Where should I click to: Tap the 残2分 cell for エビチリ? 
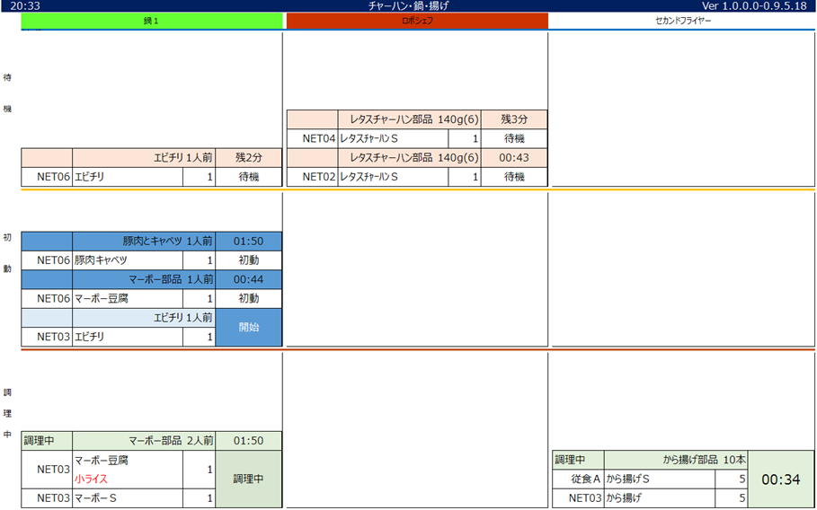click(248, 158)
